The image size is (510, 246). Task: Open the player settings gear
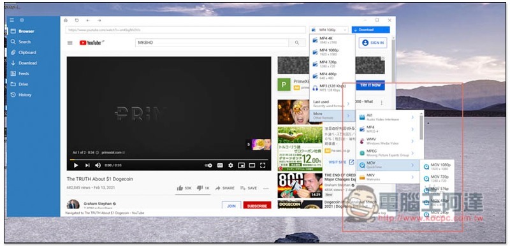(231, 166)
